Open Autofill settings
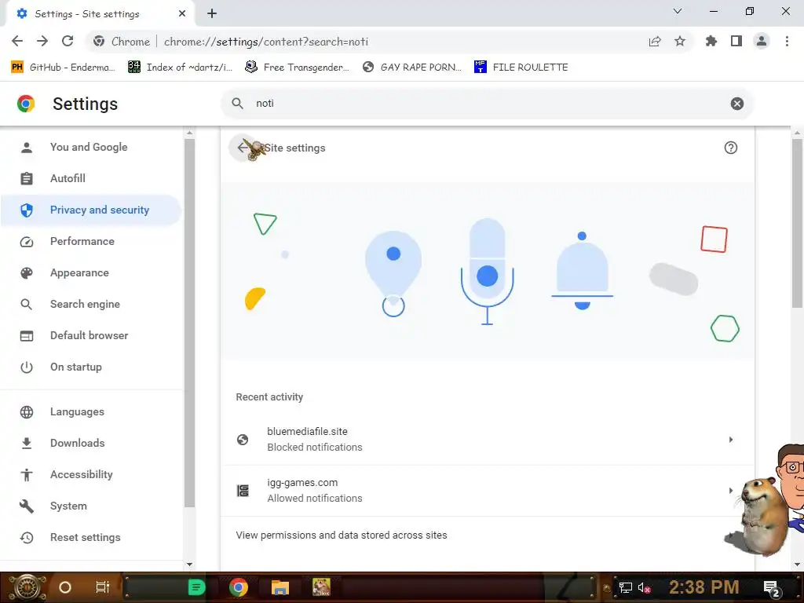Viewport: 804px width, 603px height. [x=91, y=178]
